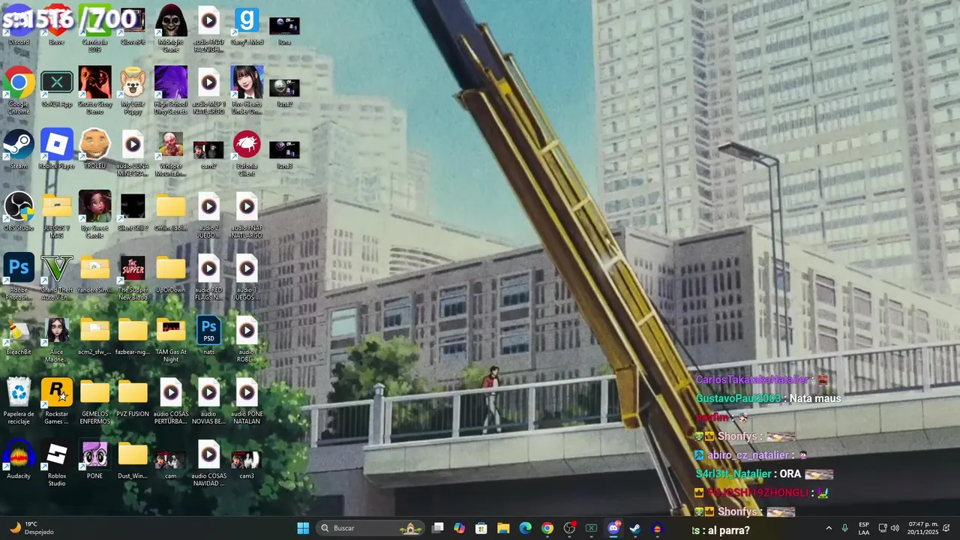Select Shutter Story Demo icon
This screenshot has height=540, width=960.
[94, 91]
